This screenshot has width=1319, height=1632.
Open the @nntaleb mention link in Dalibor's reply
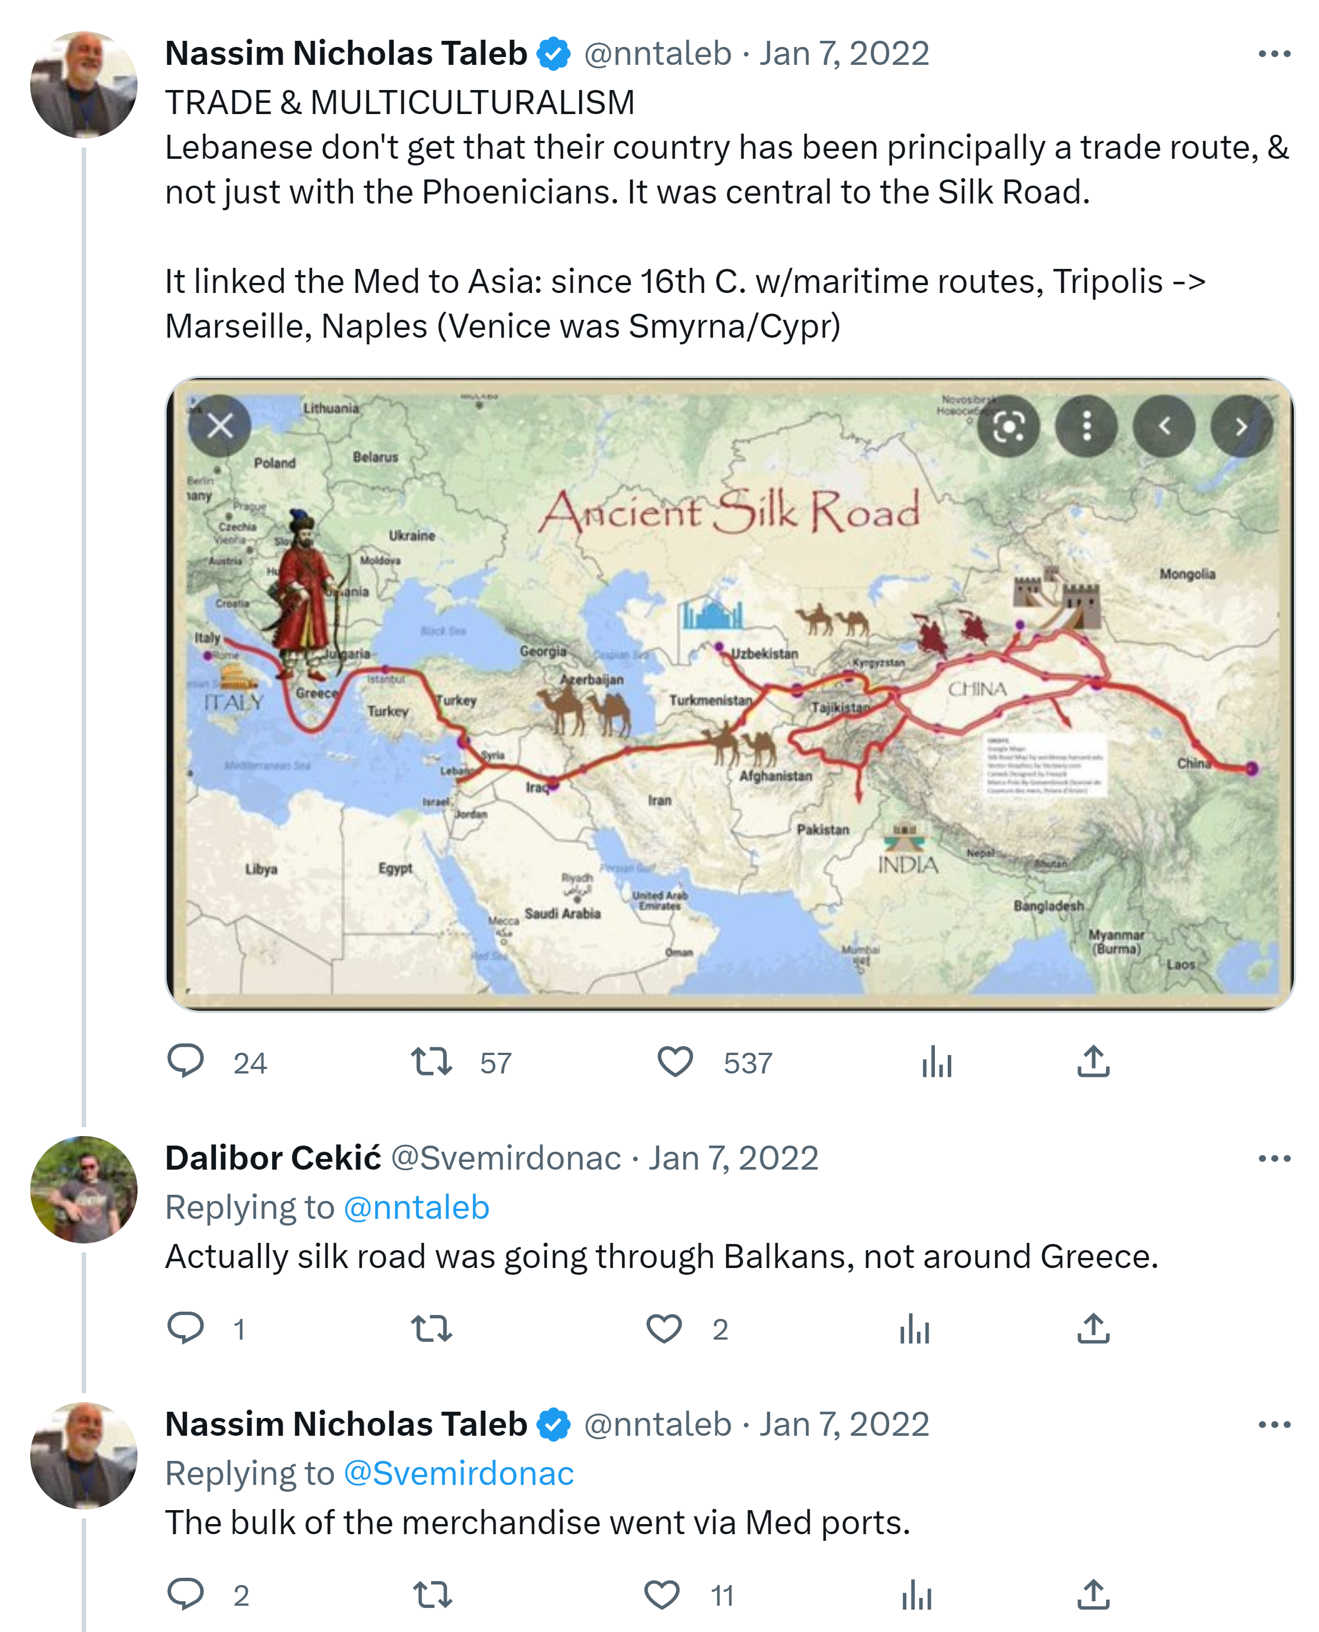417,1207
